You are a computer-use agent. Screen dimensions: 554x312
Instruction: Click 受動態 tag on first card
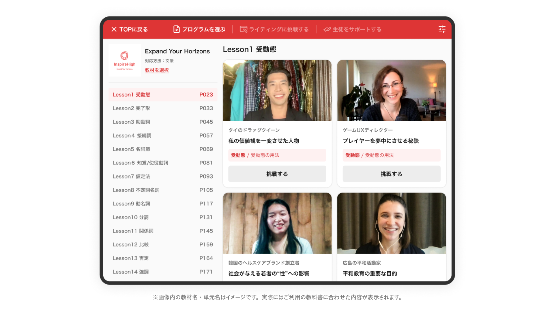point(238,155)
